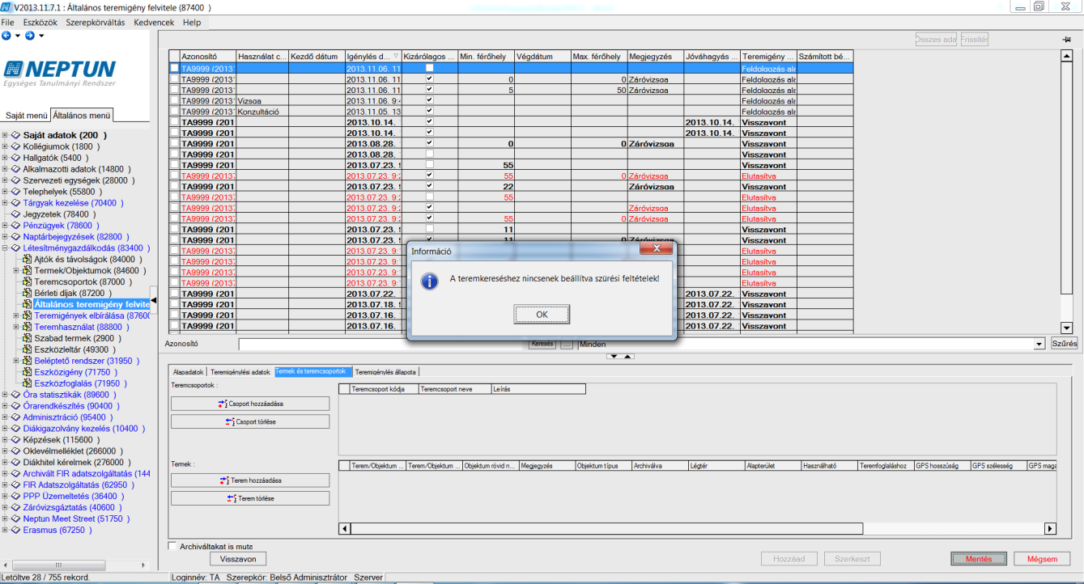This screenshot has height=584, width=1084.
Task: Open the Eszközök menu
Action: (39, 23)
